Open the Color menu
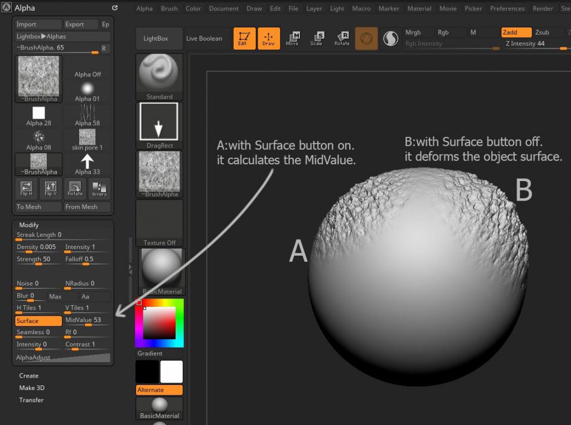The height and width of the screenshot is (425, 571). [x=193, y=8]
